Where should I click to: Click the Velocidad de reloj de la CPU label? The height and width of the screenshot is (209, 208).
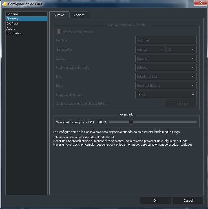(x=75, y=122)
